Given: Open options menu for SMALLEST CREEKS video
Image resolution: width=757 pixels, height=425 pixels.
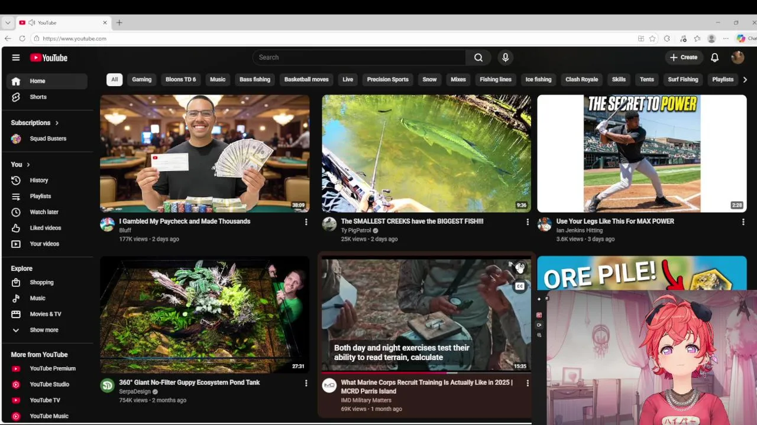Looking at the screenshot, I should 528,222.
